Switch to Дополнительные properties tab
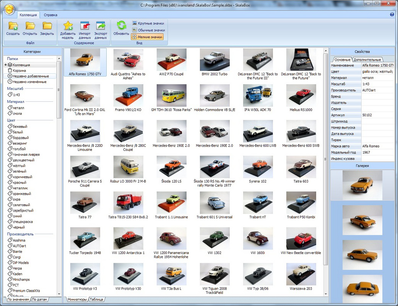Viewport: 398px width, 306px height. [x=367, y=60]
